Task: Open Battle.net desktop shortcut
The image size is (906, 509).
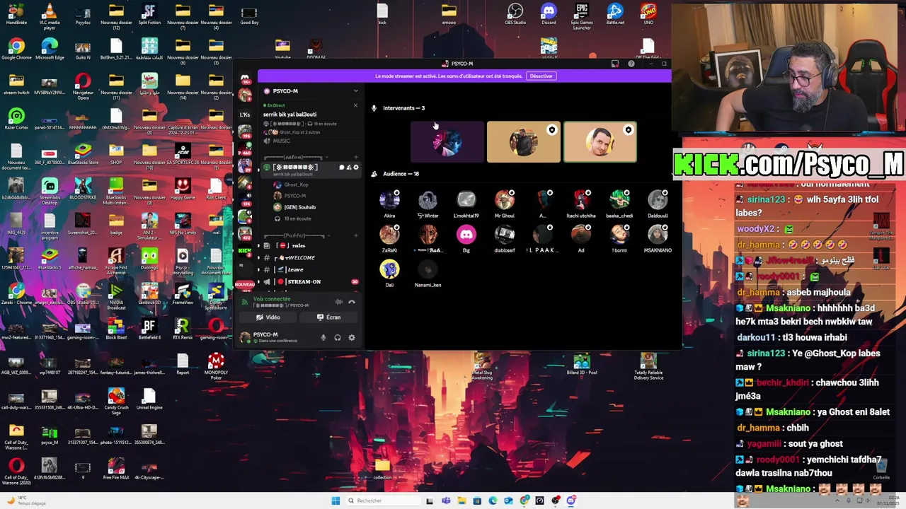Action: pos(615,14)
